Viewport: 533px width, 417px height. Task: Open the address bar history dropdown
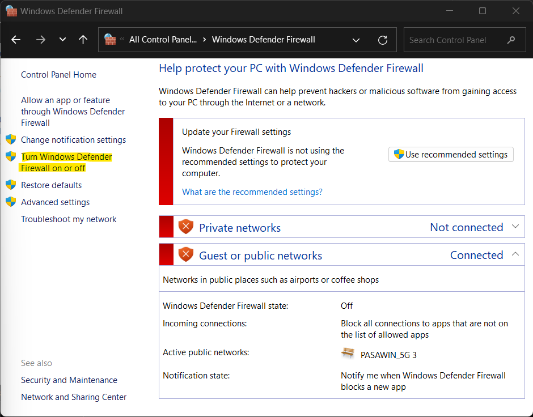point(356,40)
